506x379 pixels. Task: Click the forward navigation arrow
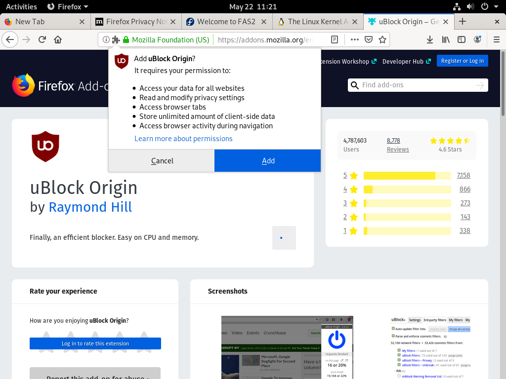tap(27, 39)
